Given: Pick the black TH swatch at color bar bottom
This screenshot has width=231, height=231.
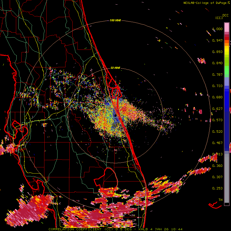Looking at the screenshot, I should point(227,204).
